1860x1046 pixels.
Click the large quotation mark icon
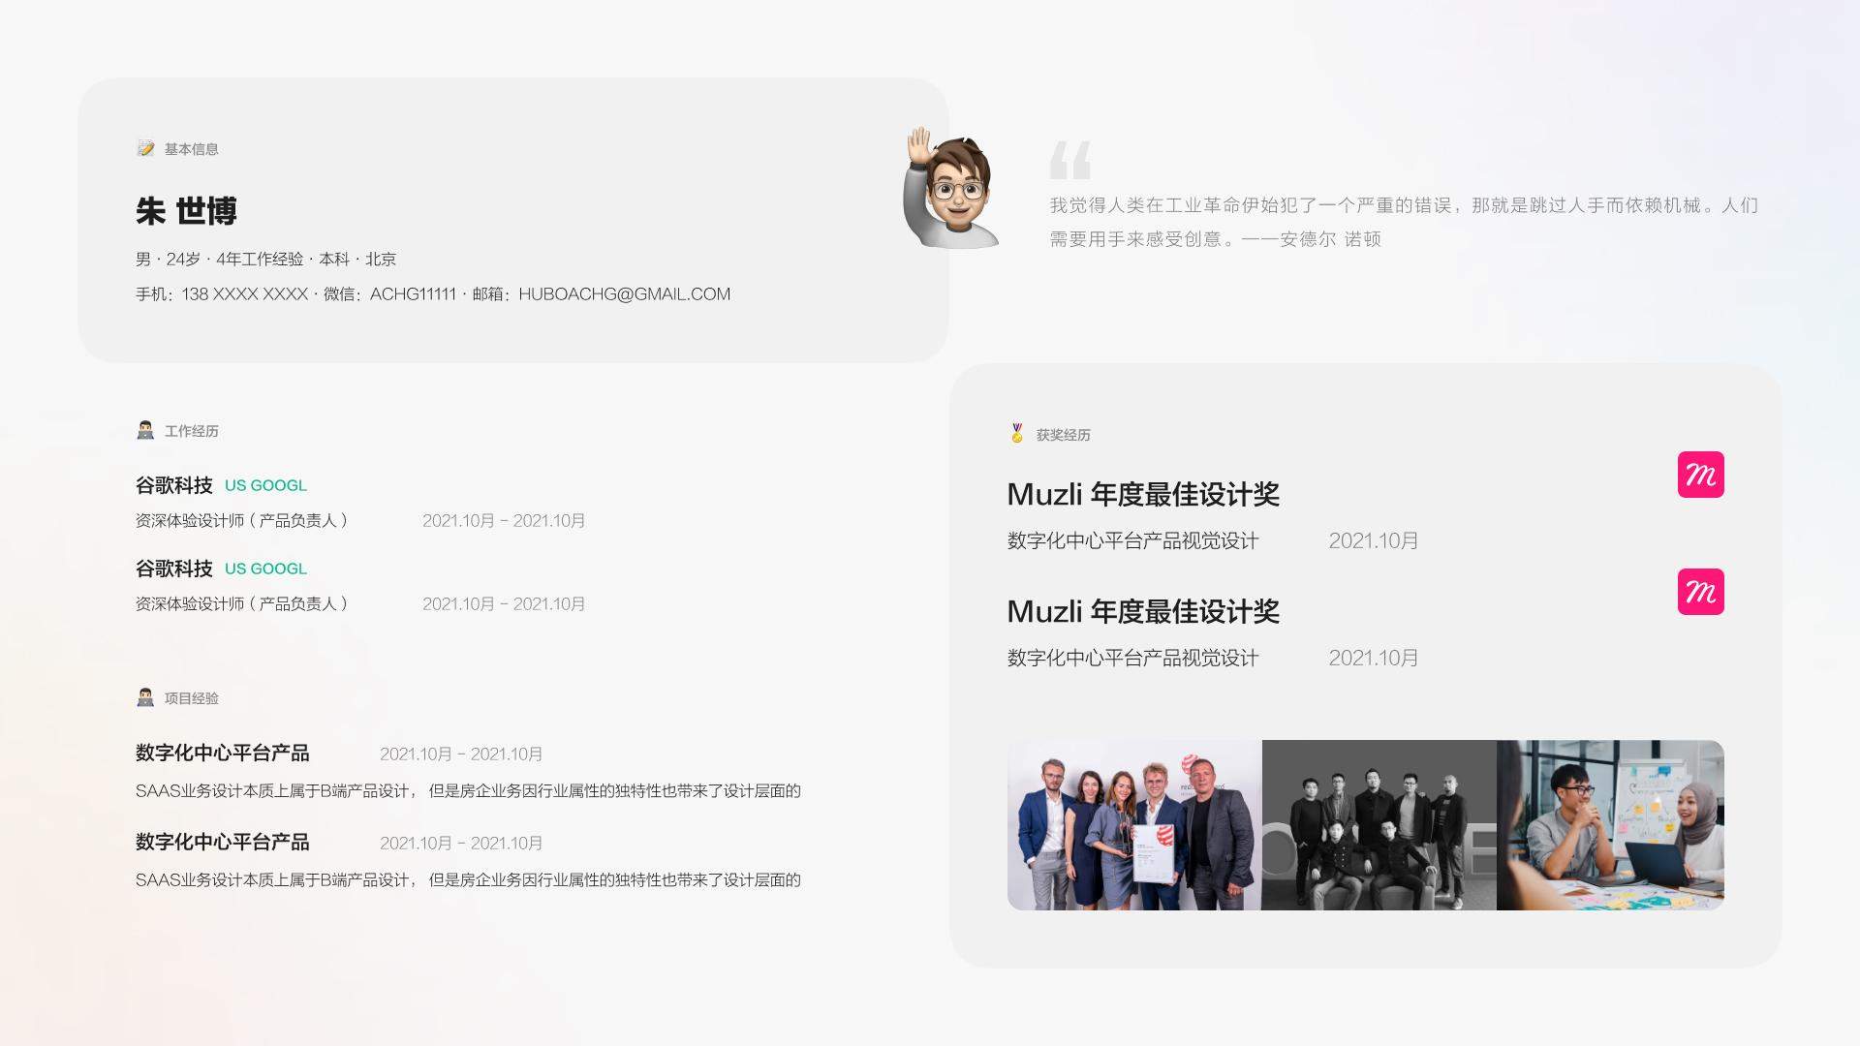1070,160
